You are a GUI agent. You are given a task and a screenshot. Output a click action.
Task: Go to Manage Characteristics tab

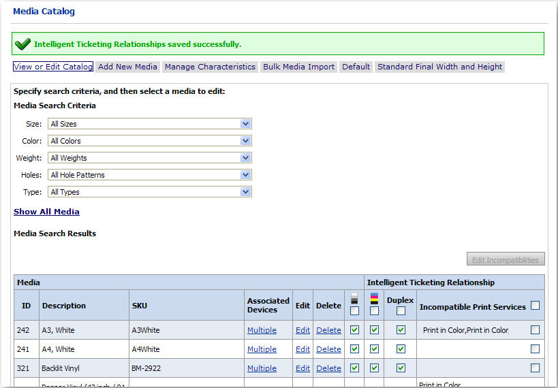pyautogui.click(x=210, y=67)
